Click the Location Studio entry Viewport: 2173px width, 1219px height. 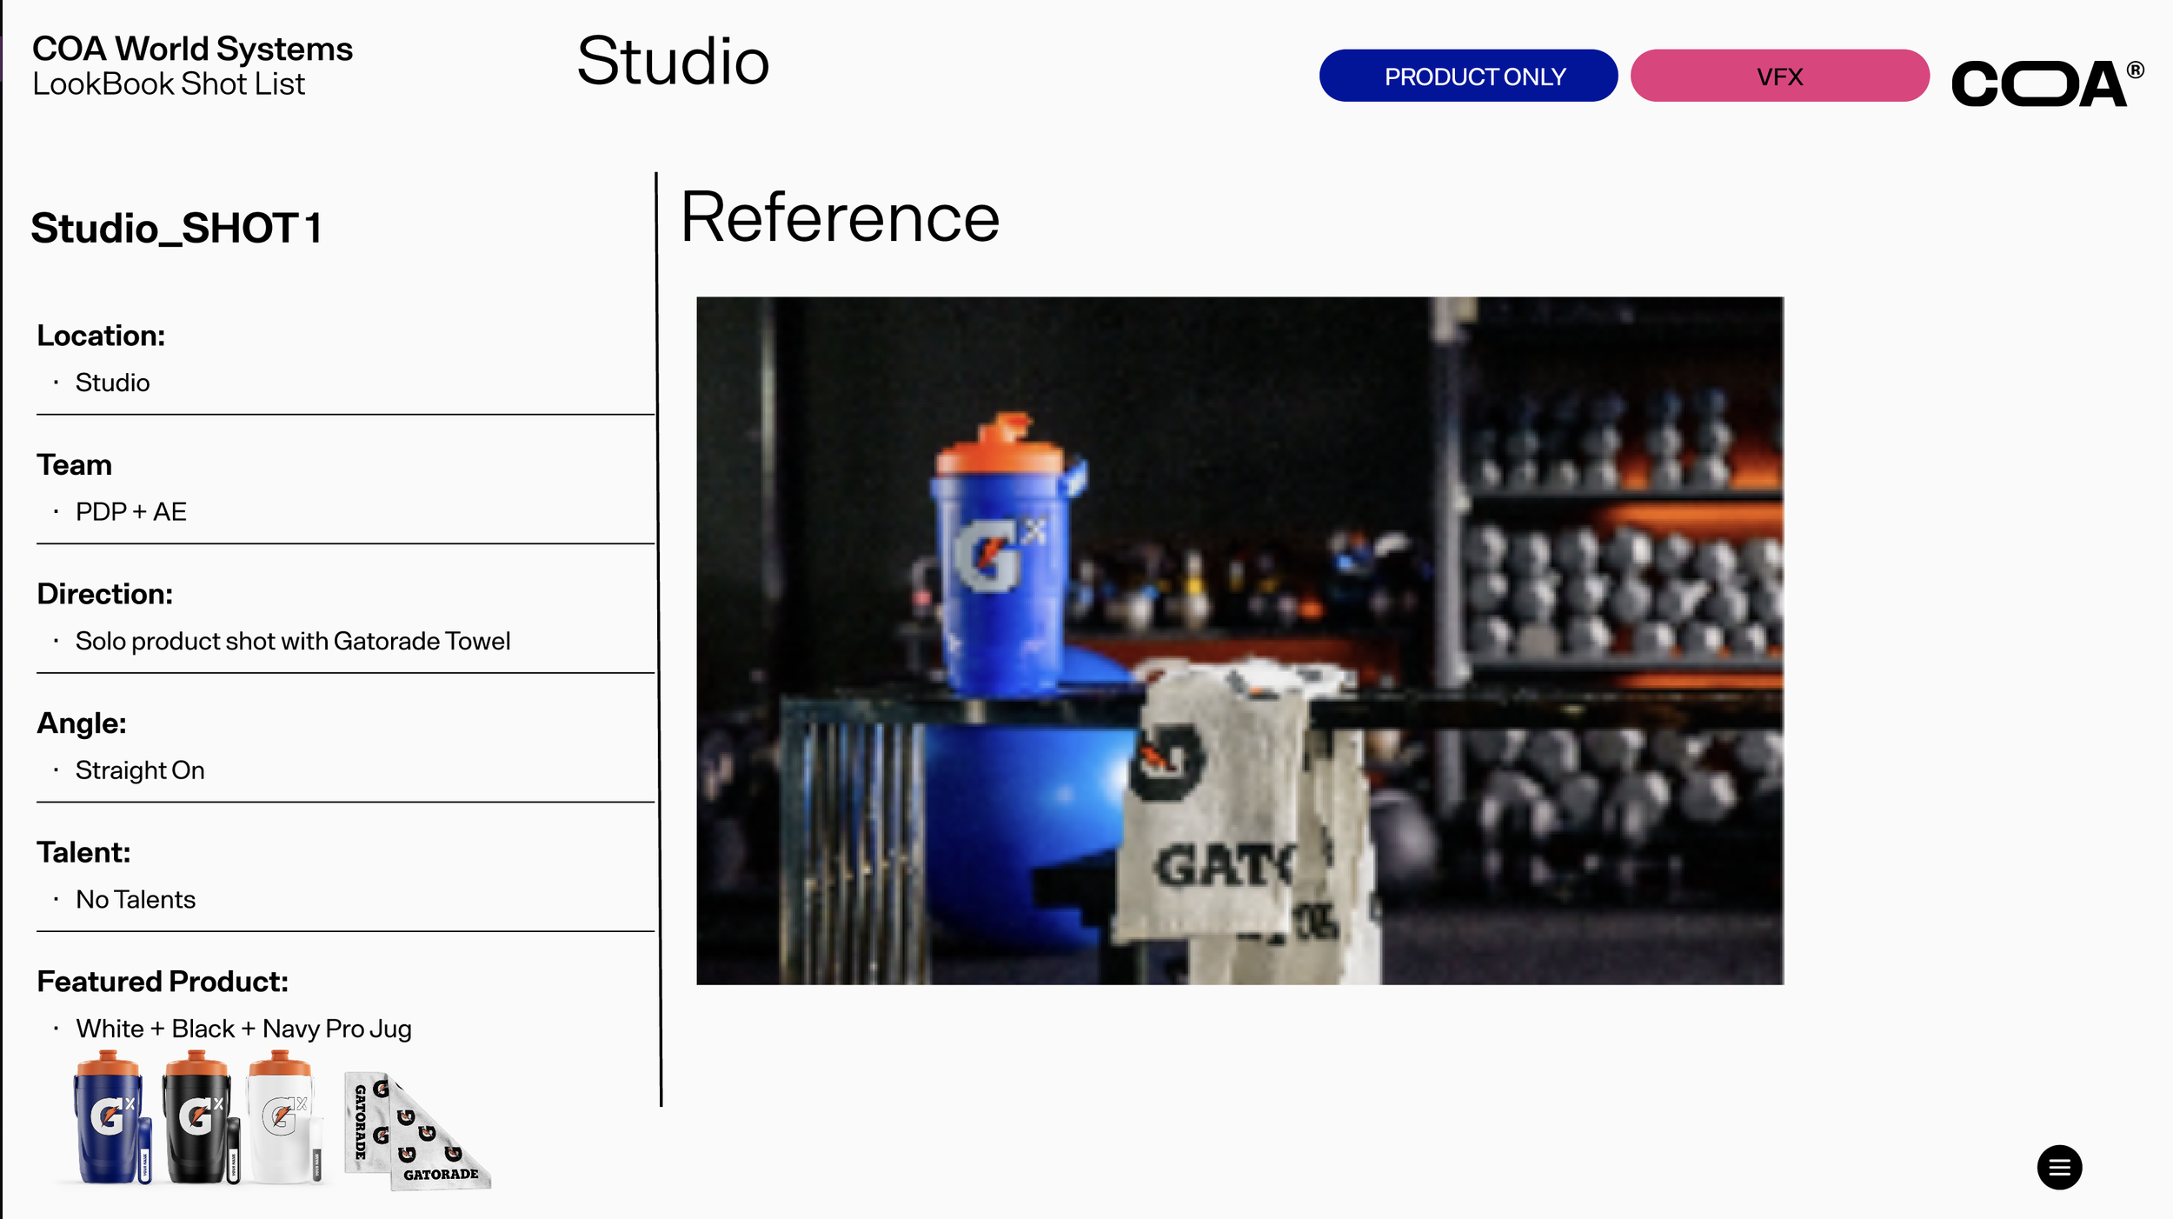(112, 383)
